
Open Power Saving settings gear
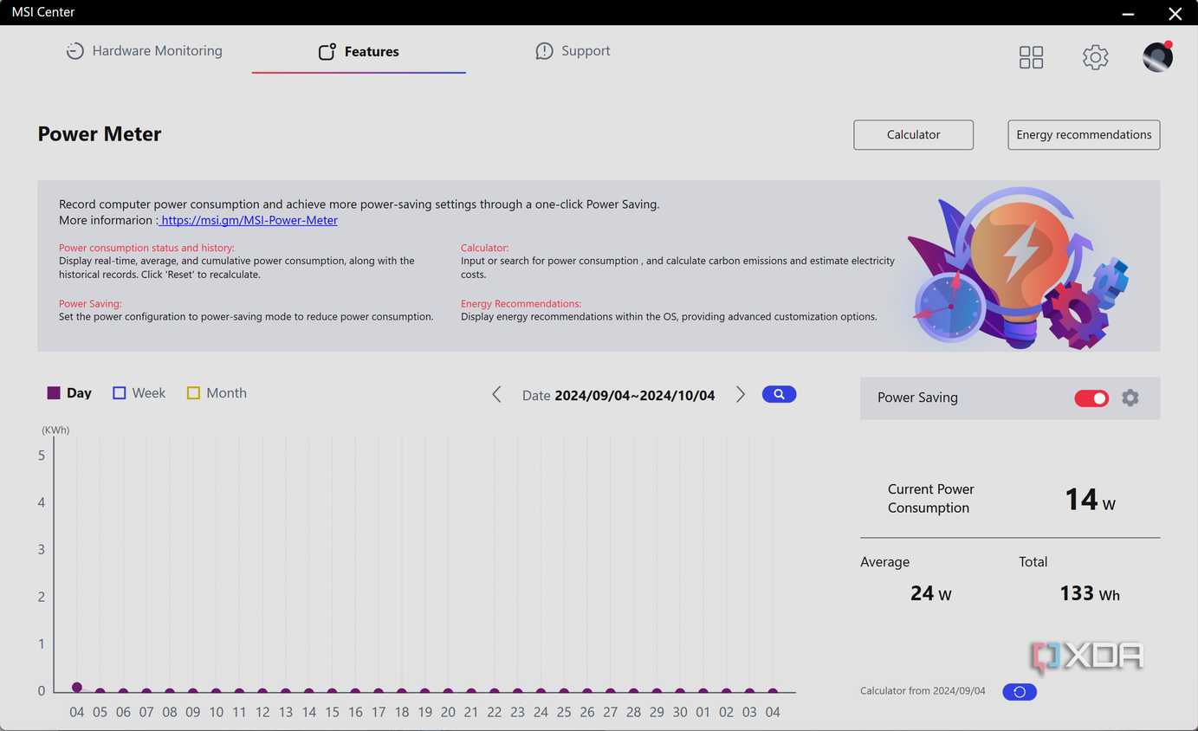[1130, 398]
